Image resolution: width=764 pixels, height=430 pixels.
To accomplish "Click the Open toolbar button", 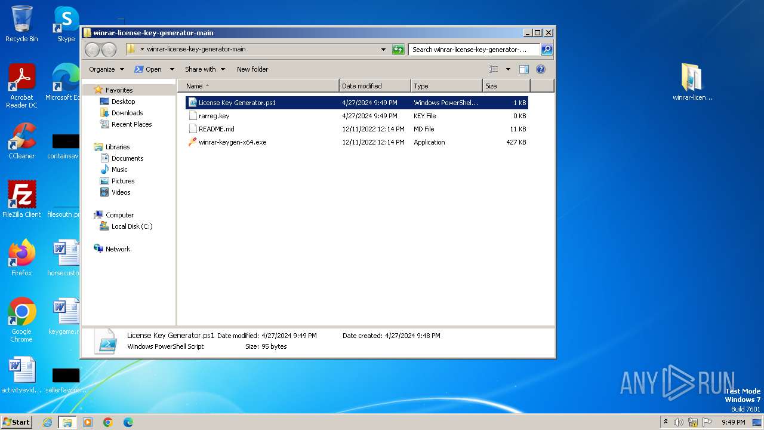I will 149,69.
